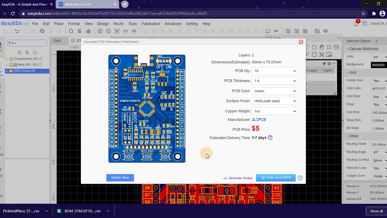Click the Generate Gerber button
Viewport: 387px width, 218px height.
(x=238, y=178)
